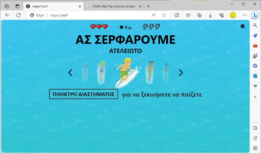Screen dimensions: 261x154
Task: Close the iGuRu tab
Action: pyautogui.click(x=140, y=6)
